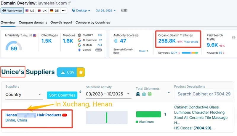The height and width of the screenshot is (136, 237).
Task: Click Authority Score info icon
Action: pos(137,35)
